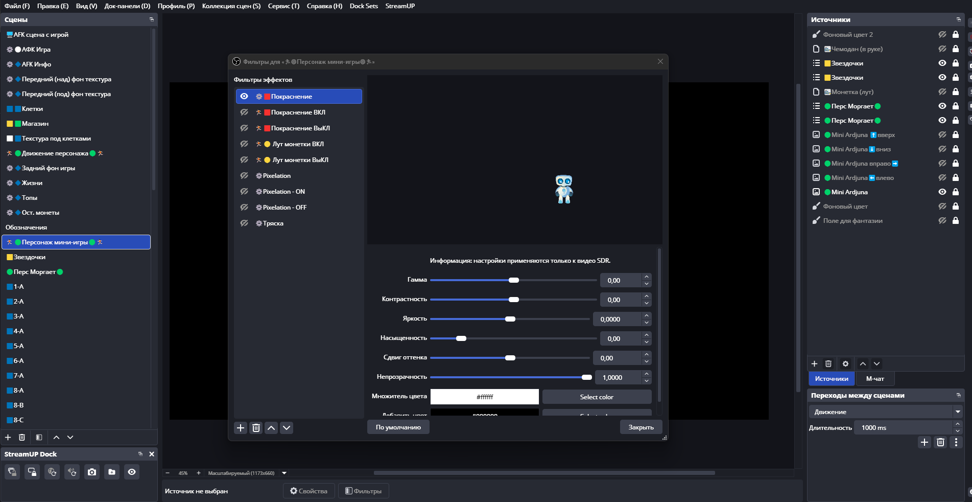972x502 pixels.
Task: Click the Закрыть button in filters dialog
Action: tap(641, 427)
